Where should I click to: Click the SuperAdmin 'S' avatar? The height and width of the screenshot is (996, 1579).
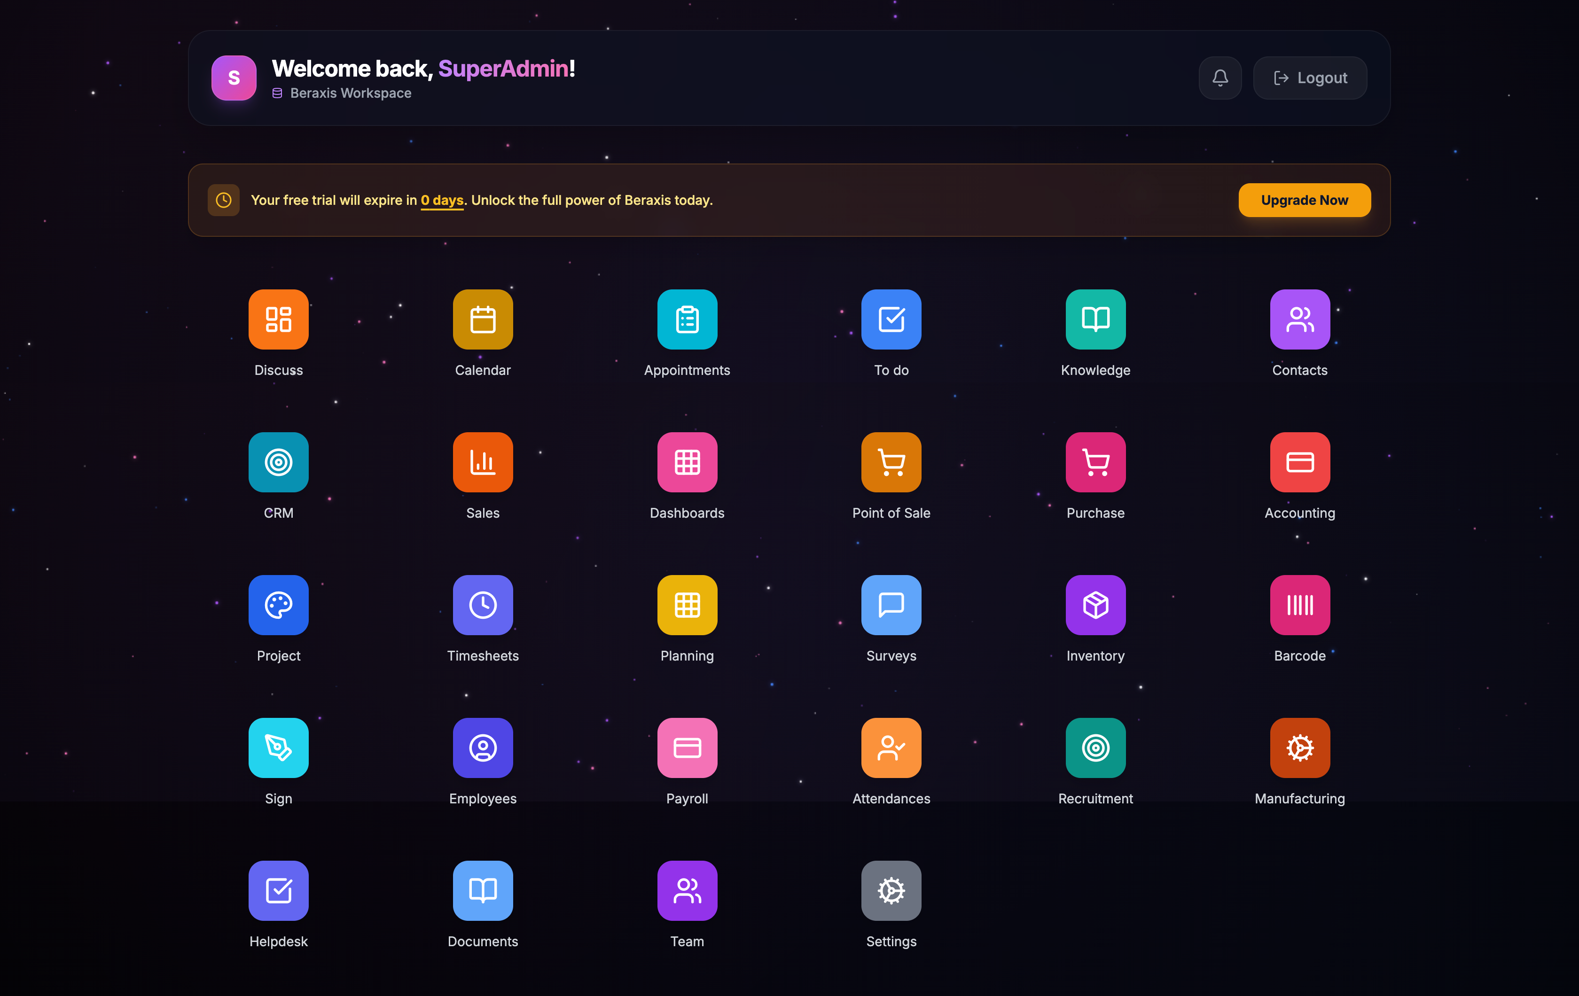point(234,78)
